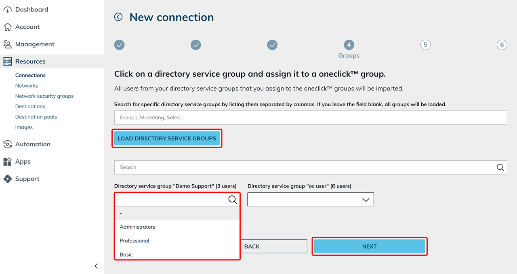
Task: Click the New connection page title
Action: coord(172,17)
